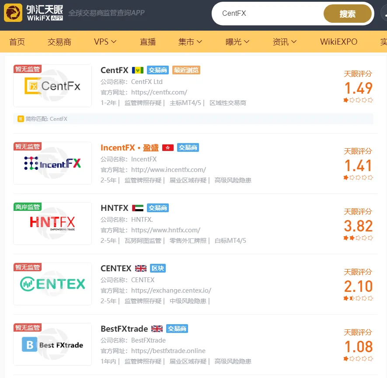Click the WikiFX eagle logo icon
The height and width of the screenshot is (378, 387).
point(13,13)
